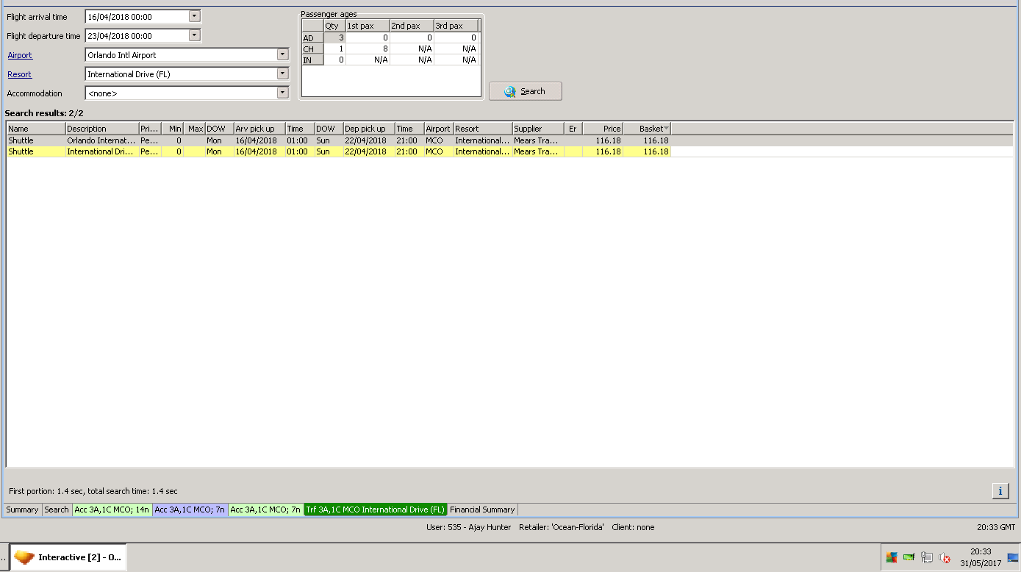Screen dimensions: 1021x572
Task: Click the Interactive [2] taskbar app icon
Action: coord(68,557)
